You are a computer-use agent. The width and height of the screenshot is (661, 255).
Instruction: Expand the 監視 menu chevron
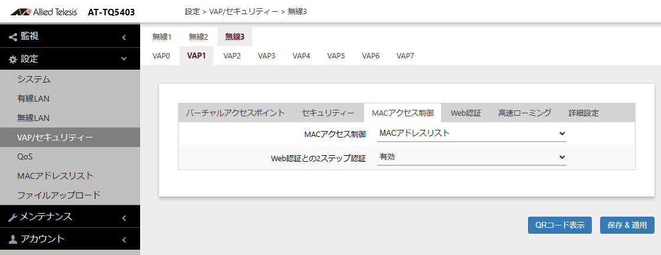124,37
